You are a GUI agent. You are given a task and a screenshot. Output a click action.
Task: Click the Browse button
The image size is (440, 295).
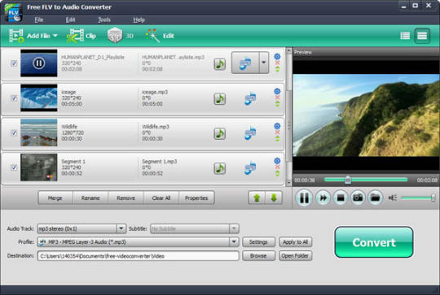[x=258, y=255]
